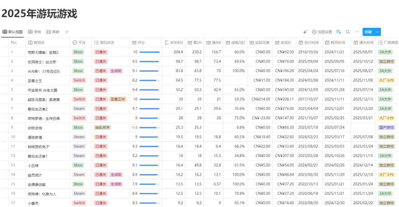Viewport: 399px width, 207px height.
Task: Click the rating bar for 荒野大镖客：救赎2
Action: (x=149, y=52)
